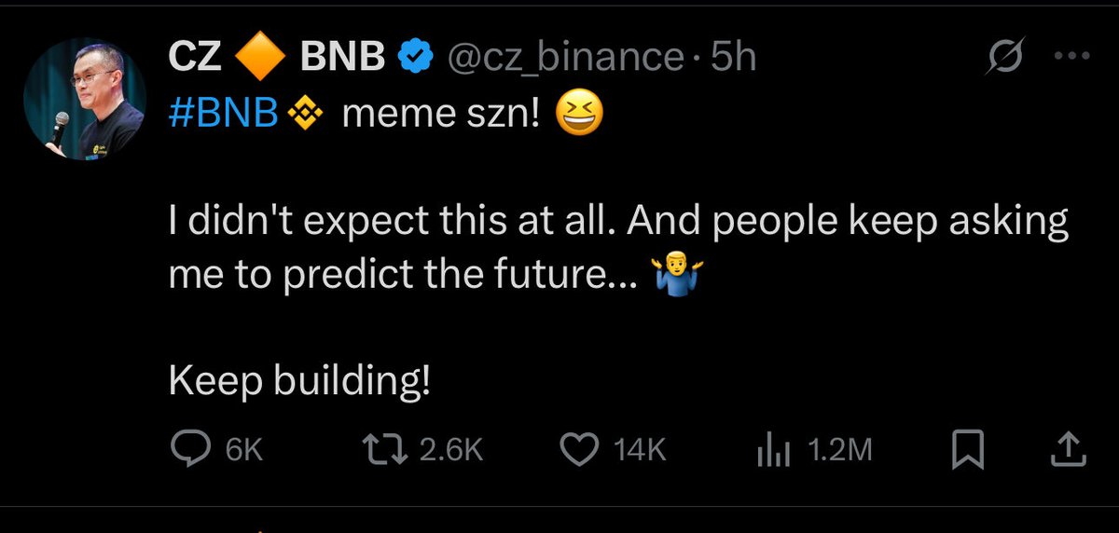Click the 6K replies count
Screen dimensions: 1119x533
pyautogui.click(x=244, y=451)
